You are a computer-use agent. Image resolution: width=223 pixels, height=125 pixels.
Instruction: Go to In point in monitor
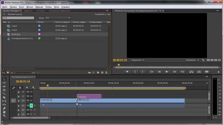click(152, 72)
